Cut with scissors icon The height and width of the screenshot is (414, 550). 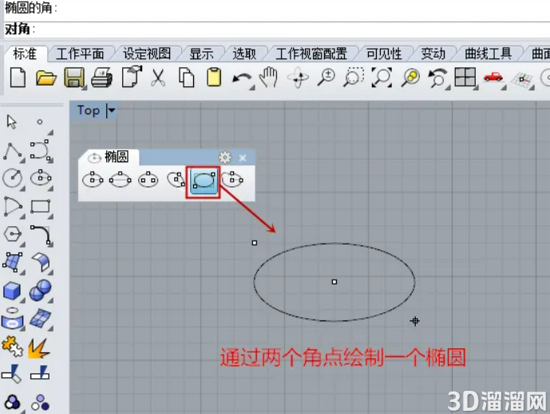pos(158,78)
